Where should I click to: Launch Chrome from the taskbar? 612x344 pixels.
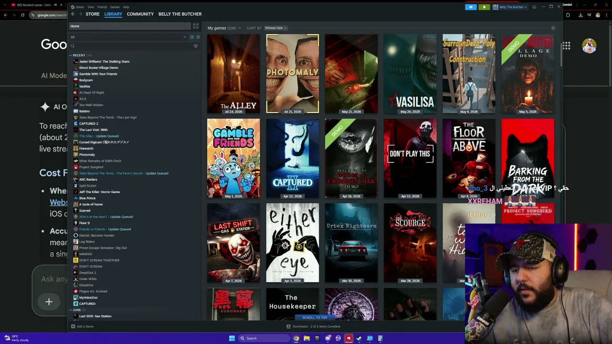pos(296,338)
